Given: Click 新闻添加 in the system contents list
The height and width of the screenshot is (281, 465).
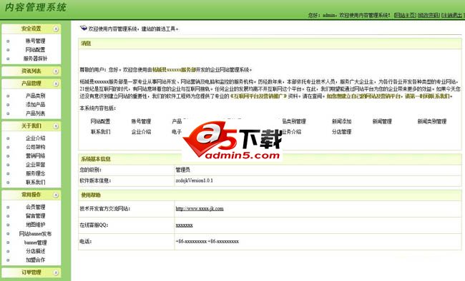Looking at the screenshot, I should pyautogui.click(x=342, y=121).
